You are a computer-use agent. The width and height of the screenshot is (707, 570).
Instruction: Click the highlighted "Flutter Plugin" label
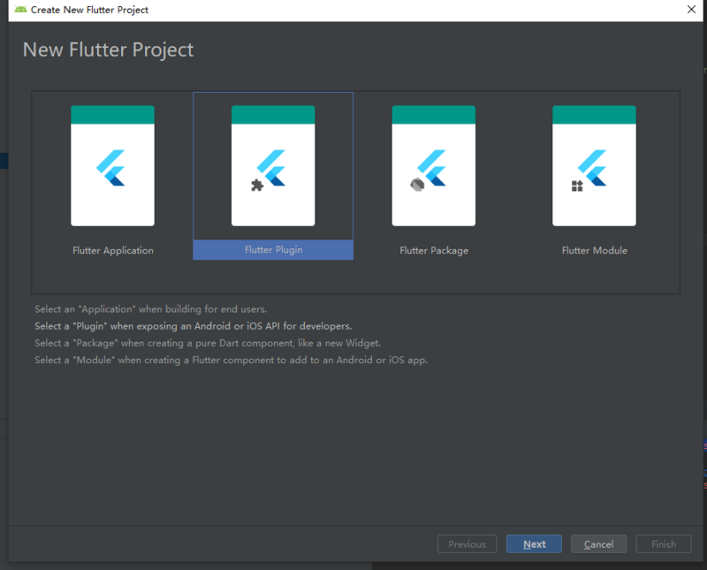pyautogui.click(x=273, y=250)
